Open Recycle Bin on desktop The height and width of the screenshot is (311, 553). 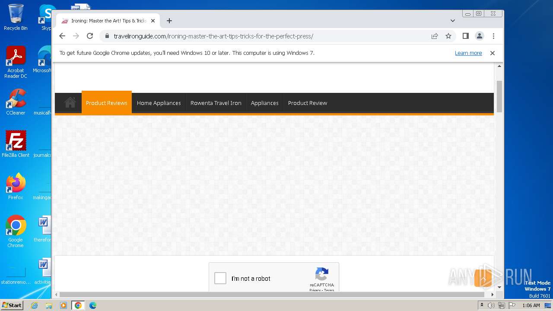(x=16, y=17)
